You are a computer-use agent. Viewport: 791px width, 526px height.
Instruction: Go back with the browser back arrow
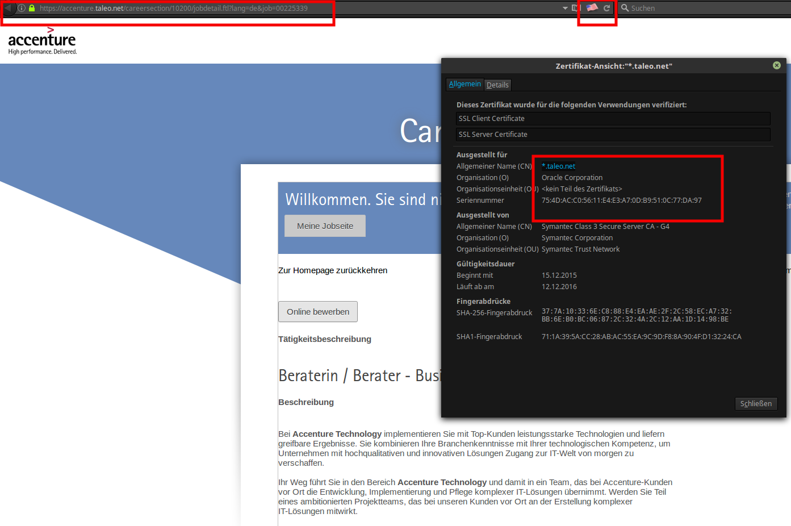[x=8, y=8]
